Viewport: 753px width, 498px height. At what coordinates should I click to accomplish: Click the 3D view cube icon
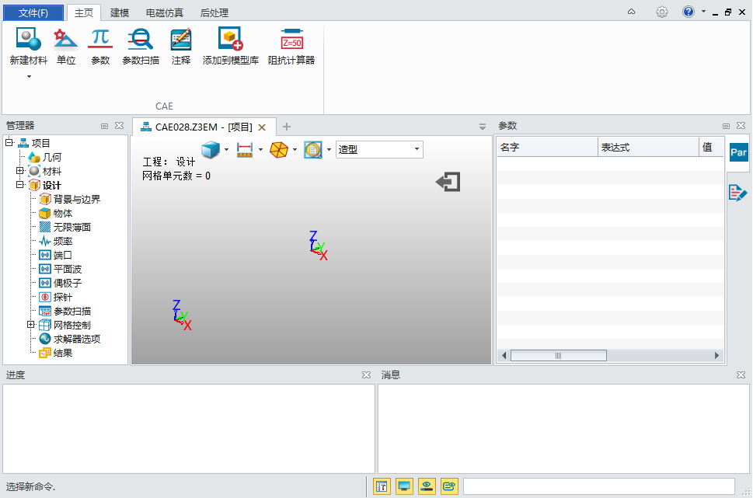pyautogui.click(x=211, y=149)
